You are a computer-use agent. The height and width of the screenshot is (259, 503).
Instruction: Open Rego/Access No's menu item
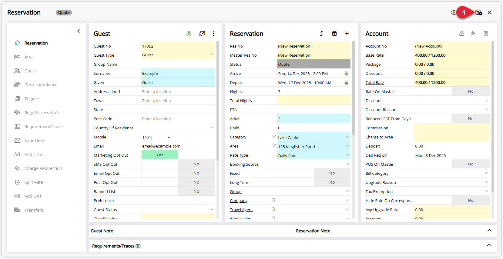click(x=42, y=113)
